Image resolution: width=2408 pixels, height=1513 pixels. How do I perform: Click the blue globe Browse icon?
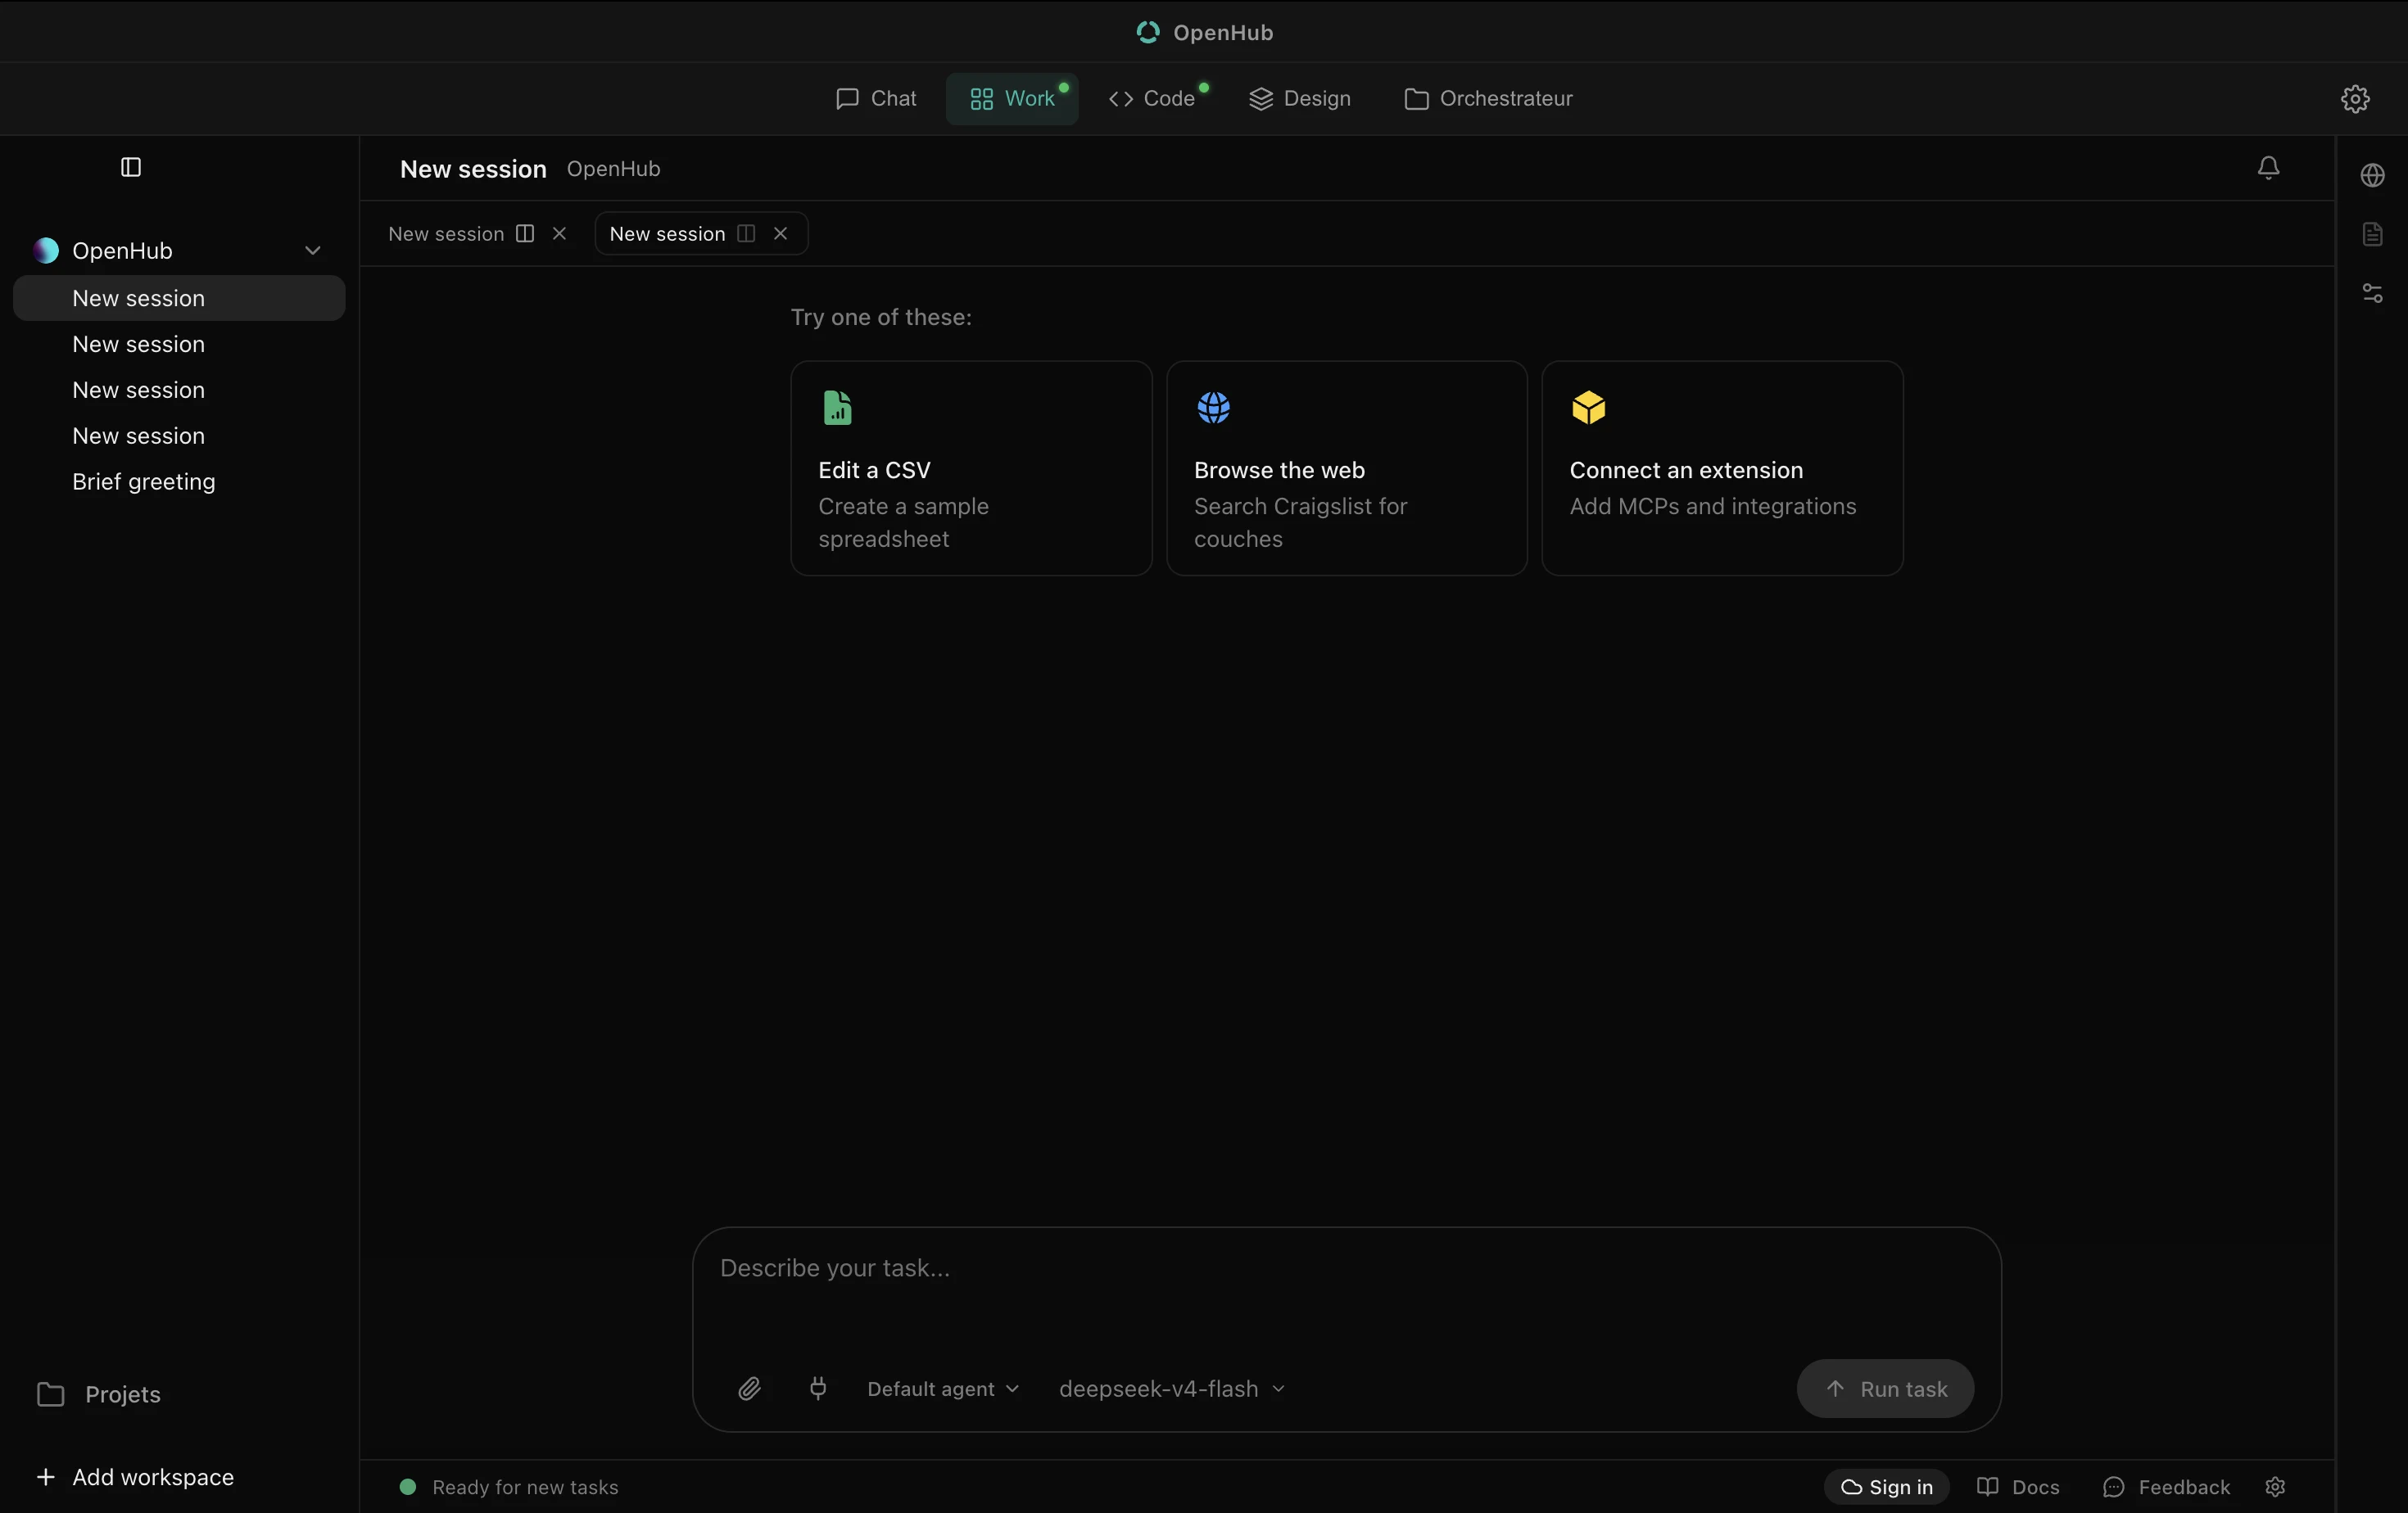[x=1213, y=408]
